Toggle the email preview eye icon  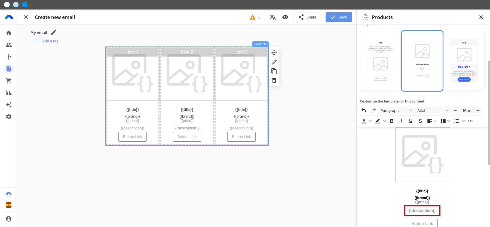coord(285,17)
